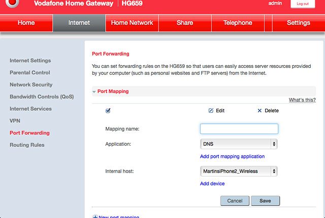Screen dimensions: 325x218
Task: Click the Log out button
Action: click(x=303, y=4)
